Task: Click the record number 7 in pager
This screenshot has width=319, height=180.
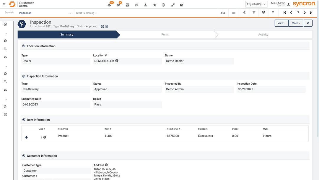Action: click(x=298, y=13)
